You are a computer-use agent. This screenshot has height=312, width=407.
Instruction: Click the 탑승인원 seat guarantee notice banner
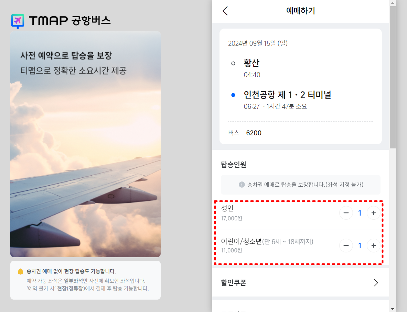click(x=301, y=185)
